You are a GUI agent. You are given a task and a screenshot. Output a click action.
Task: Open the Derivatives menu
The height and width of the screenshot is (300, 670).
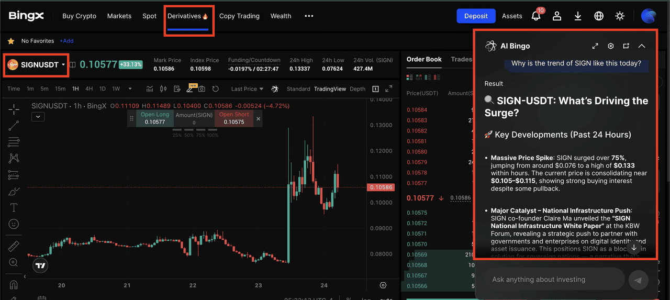pyautogui.click(x=188, y=16)
